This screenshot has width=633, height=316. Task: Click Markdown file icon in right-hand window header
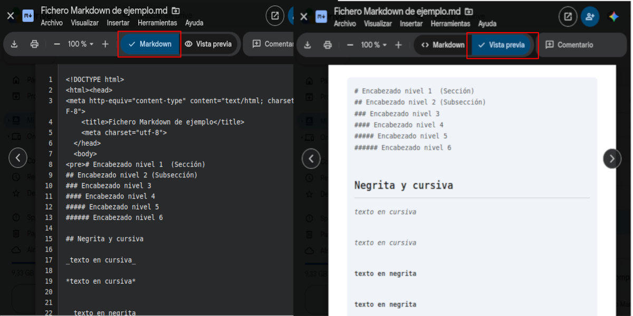click(321, 16)
